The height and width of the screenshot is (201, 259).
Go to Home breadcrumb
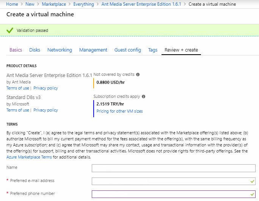[12, 4]
